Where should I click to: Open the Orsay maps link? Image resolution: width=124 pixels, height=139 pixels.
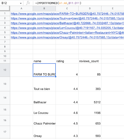click(67, 37)
